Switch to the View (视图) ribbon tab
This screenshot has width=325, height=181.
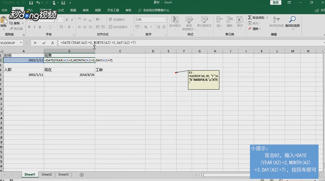coord(98,10)
